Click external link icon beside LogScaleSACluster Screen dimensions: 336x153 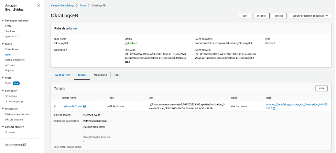point(85,106)
